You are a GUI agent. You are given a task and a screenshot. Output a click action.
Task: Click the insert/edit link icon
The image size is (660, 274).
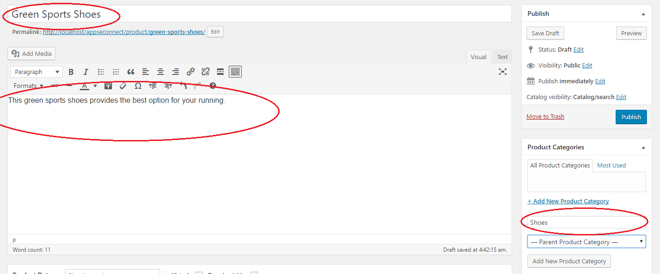click(x=190, y=72)
